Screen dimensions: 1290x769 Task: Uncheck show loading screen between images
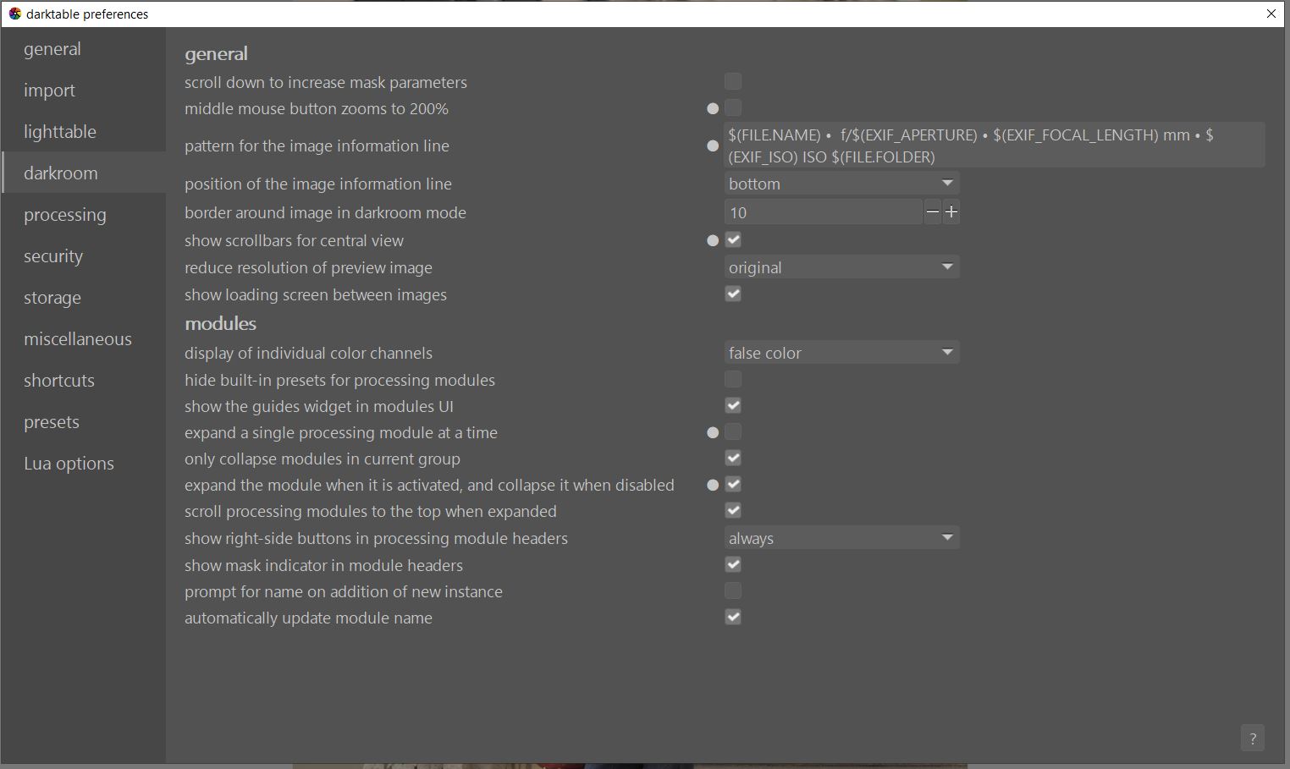click(x=733, y=294)
